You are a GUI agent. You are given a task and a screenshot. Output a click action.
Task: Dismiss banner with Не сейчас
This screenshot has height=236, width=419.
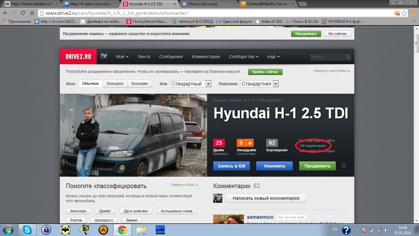pyautogui.click(x=337, y=34)
